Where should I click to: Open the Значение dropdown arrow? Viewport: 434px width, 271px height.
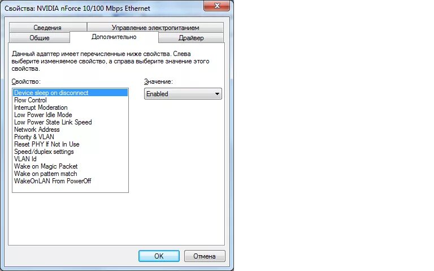click(x=217, y=94)
